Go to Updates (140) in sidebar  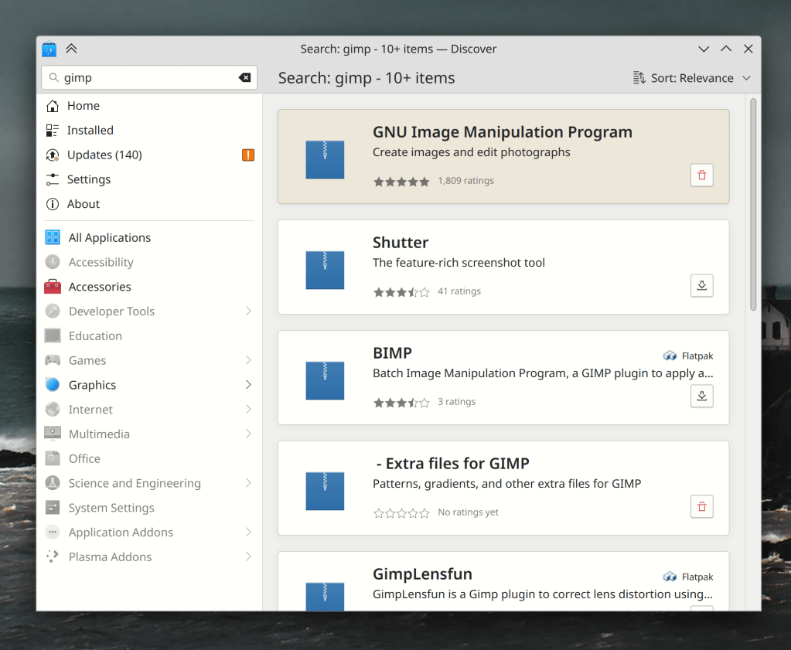coord(104,155)
